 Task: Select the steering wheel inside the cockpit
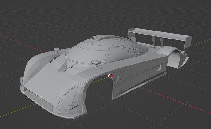click(x=135, y=50)
